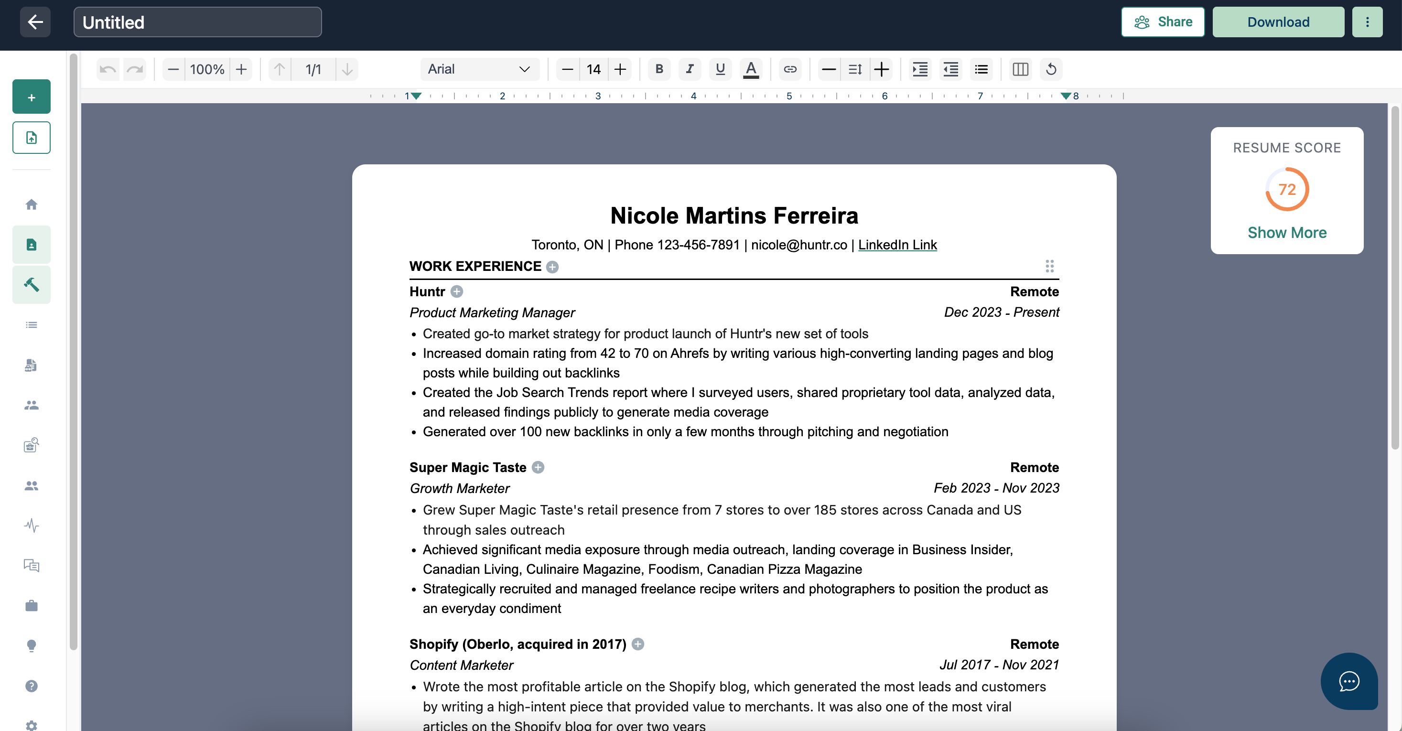The width and height of the screenshot is (1402, 731).
Task: Open the chat support bubble
Action: point(1348,681)
